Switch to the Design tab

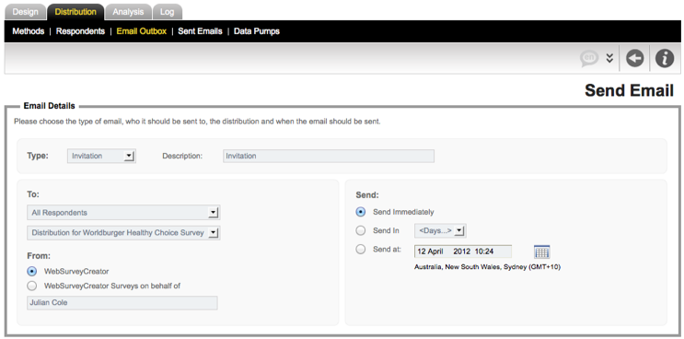pos(25,12)
